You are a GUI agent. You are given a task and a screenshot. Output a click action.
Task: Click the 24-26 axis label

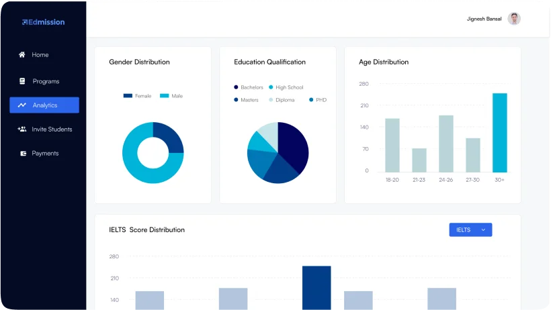point(446,180)
